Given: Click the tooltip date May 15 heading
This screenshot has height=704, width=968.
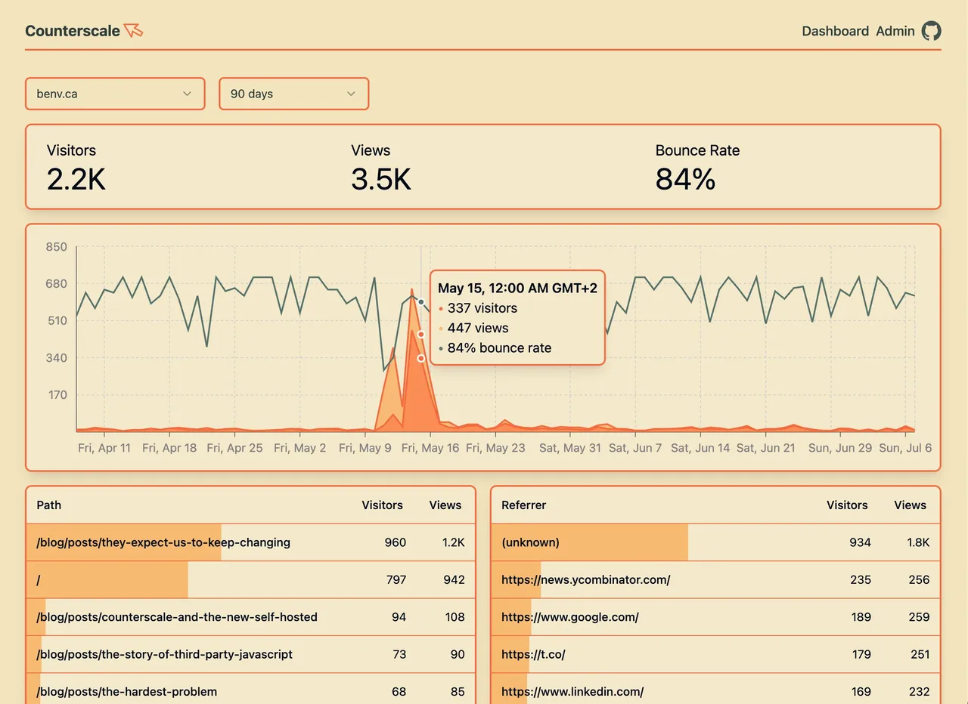Looking at the screenshot, I should 517,288.
